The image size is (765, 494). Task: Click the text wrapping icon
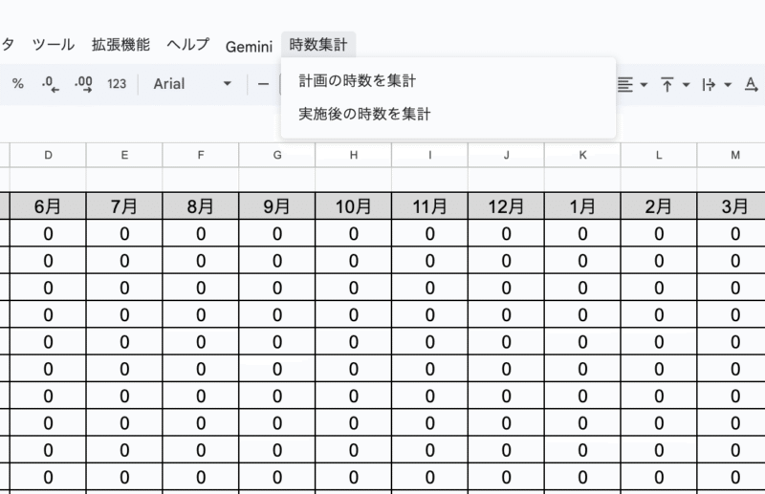[x=709, y=84]
